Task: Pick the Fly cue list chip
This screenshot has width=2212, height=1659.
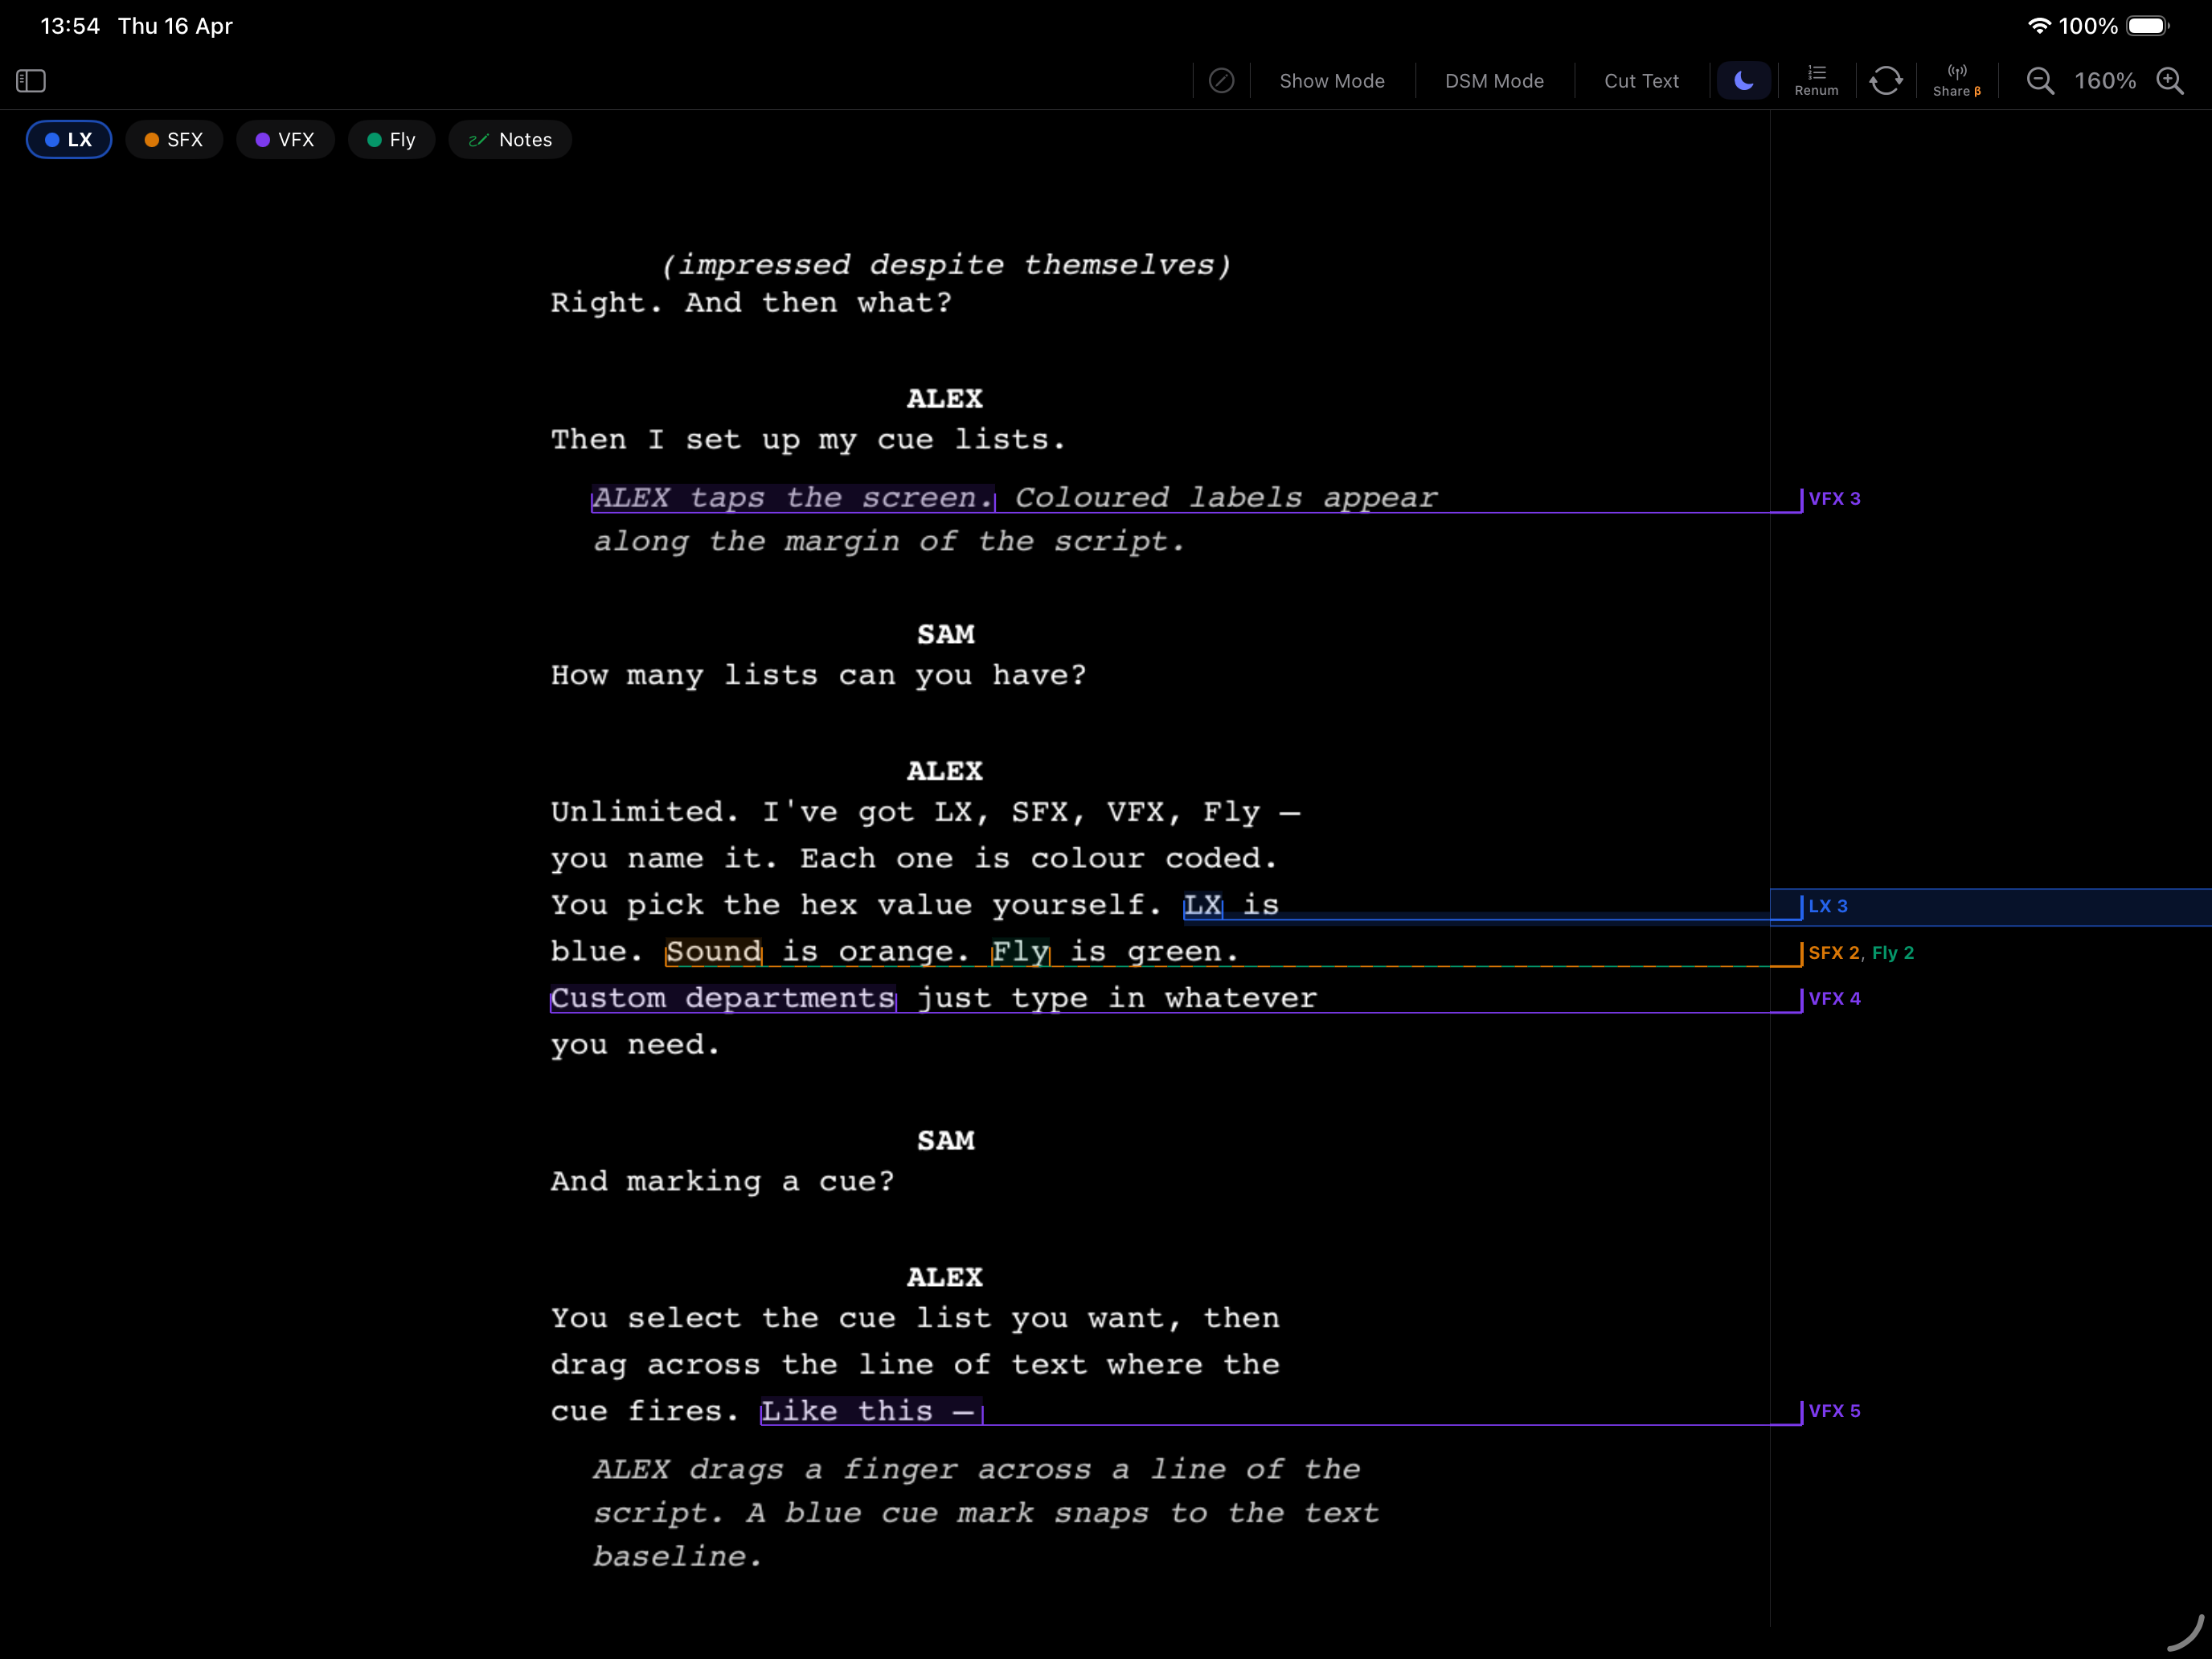Action: click(x=391, y=140)
